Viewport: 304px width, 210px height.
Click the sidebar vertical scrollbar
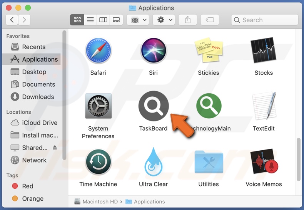[64, 95]
